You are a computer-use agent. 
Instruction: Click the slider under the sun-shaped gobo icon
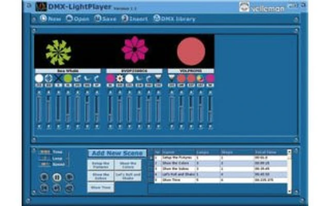pyautogui.click(x=120, y=109)
